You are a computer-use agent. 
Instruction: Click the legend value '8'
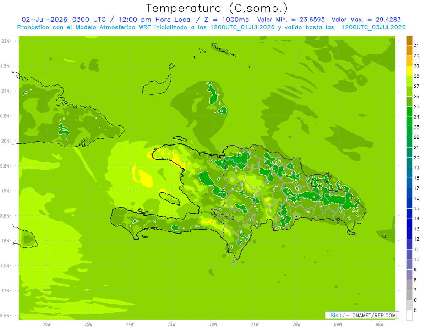(x=415, y=280)
